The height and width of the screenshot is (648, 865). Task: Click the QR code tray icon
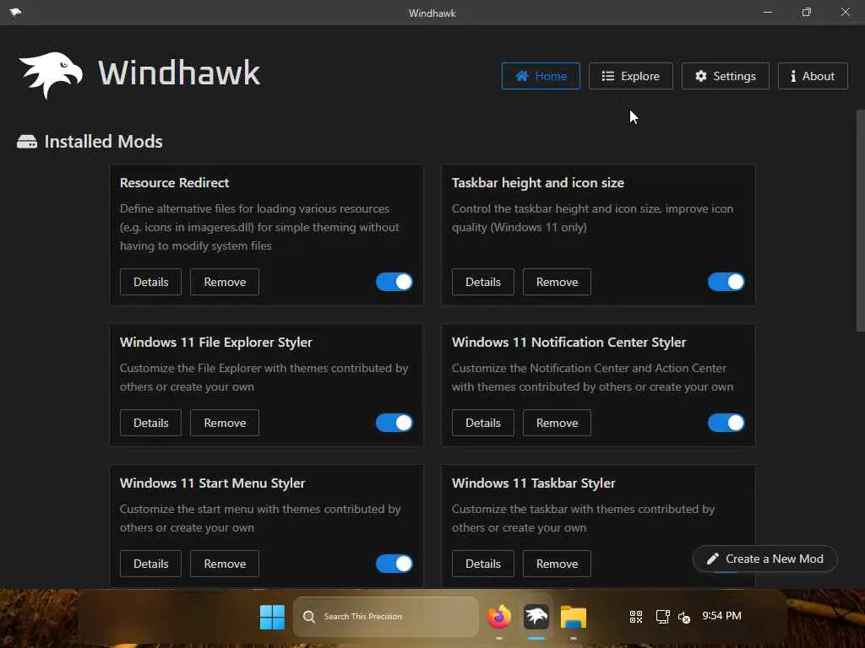point(636,617)
